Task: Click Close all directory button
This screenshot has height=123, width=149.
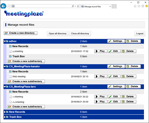Action: [x=80, y=34]
